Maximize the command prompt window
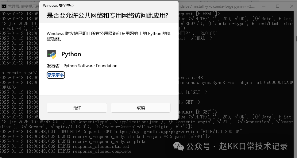Screen dimensions: 297x158 tap(278, 6)
